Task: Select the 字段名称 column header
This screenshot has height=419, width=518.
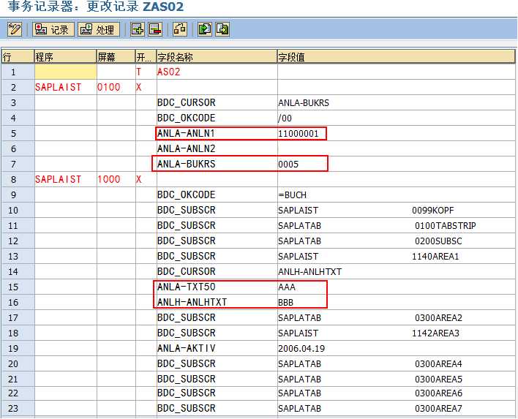Action: point(217,57)
